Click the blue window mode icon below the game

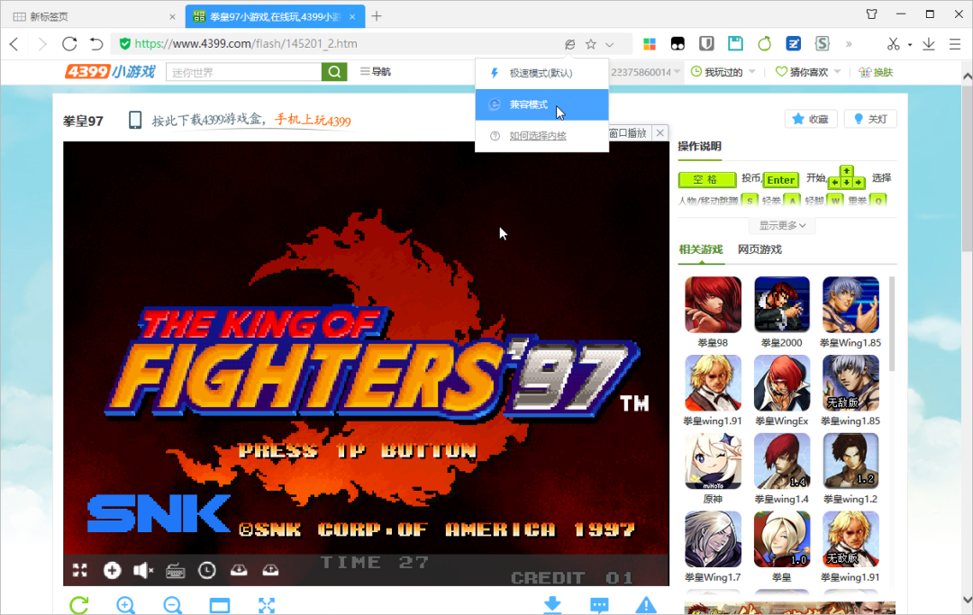coord(220,605)
